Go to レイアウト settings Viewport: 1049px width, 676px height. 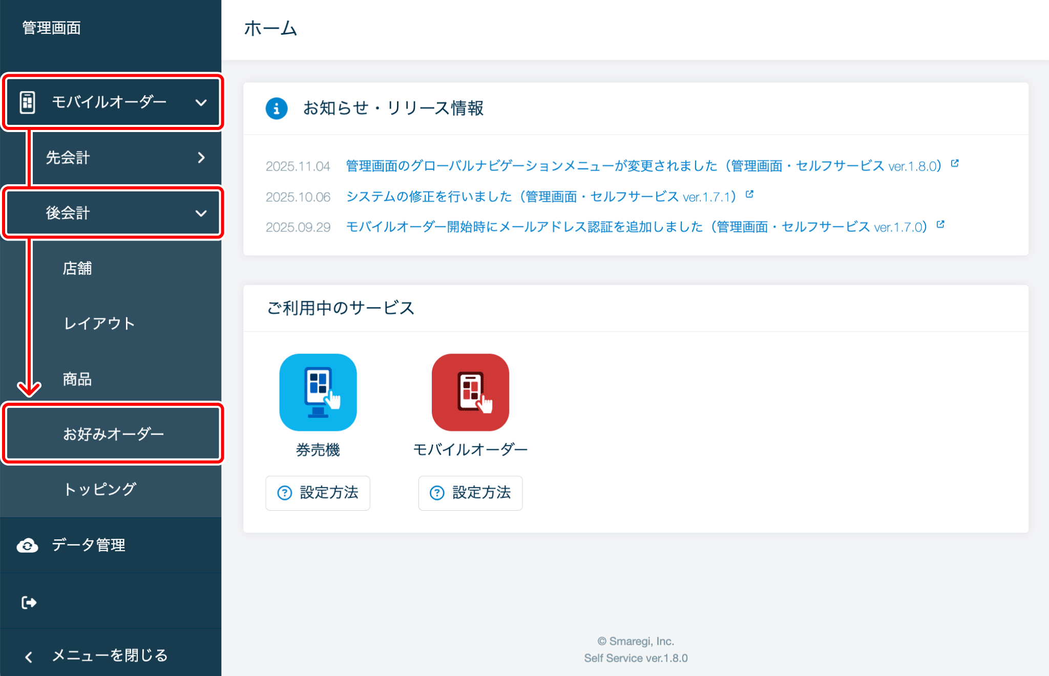click(99, 323)
